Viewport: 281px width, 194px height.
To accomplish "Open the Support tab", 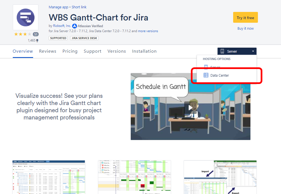I will pyautogui.click(x=92, y=51).
